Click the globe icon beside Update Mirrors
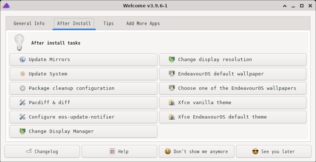316x162 pixels. pyautogui.click(x=23, y=59)
